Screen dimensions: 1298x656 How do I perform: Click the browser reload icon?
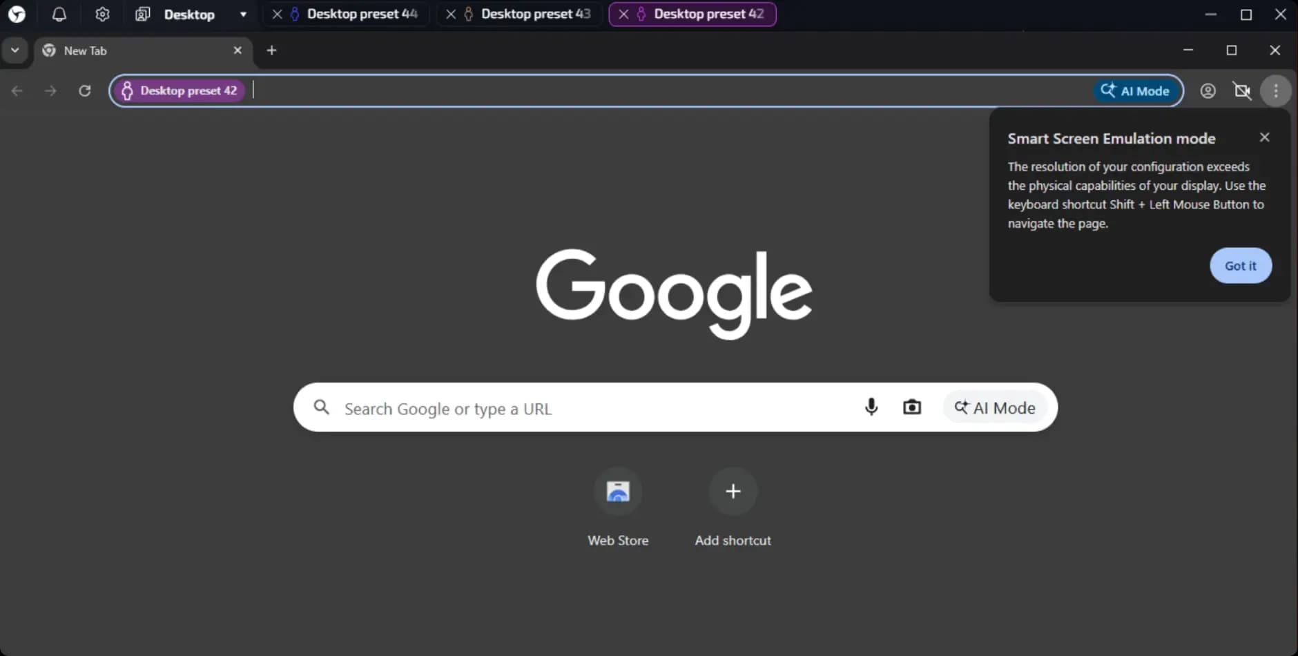[85, 91]
